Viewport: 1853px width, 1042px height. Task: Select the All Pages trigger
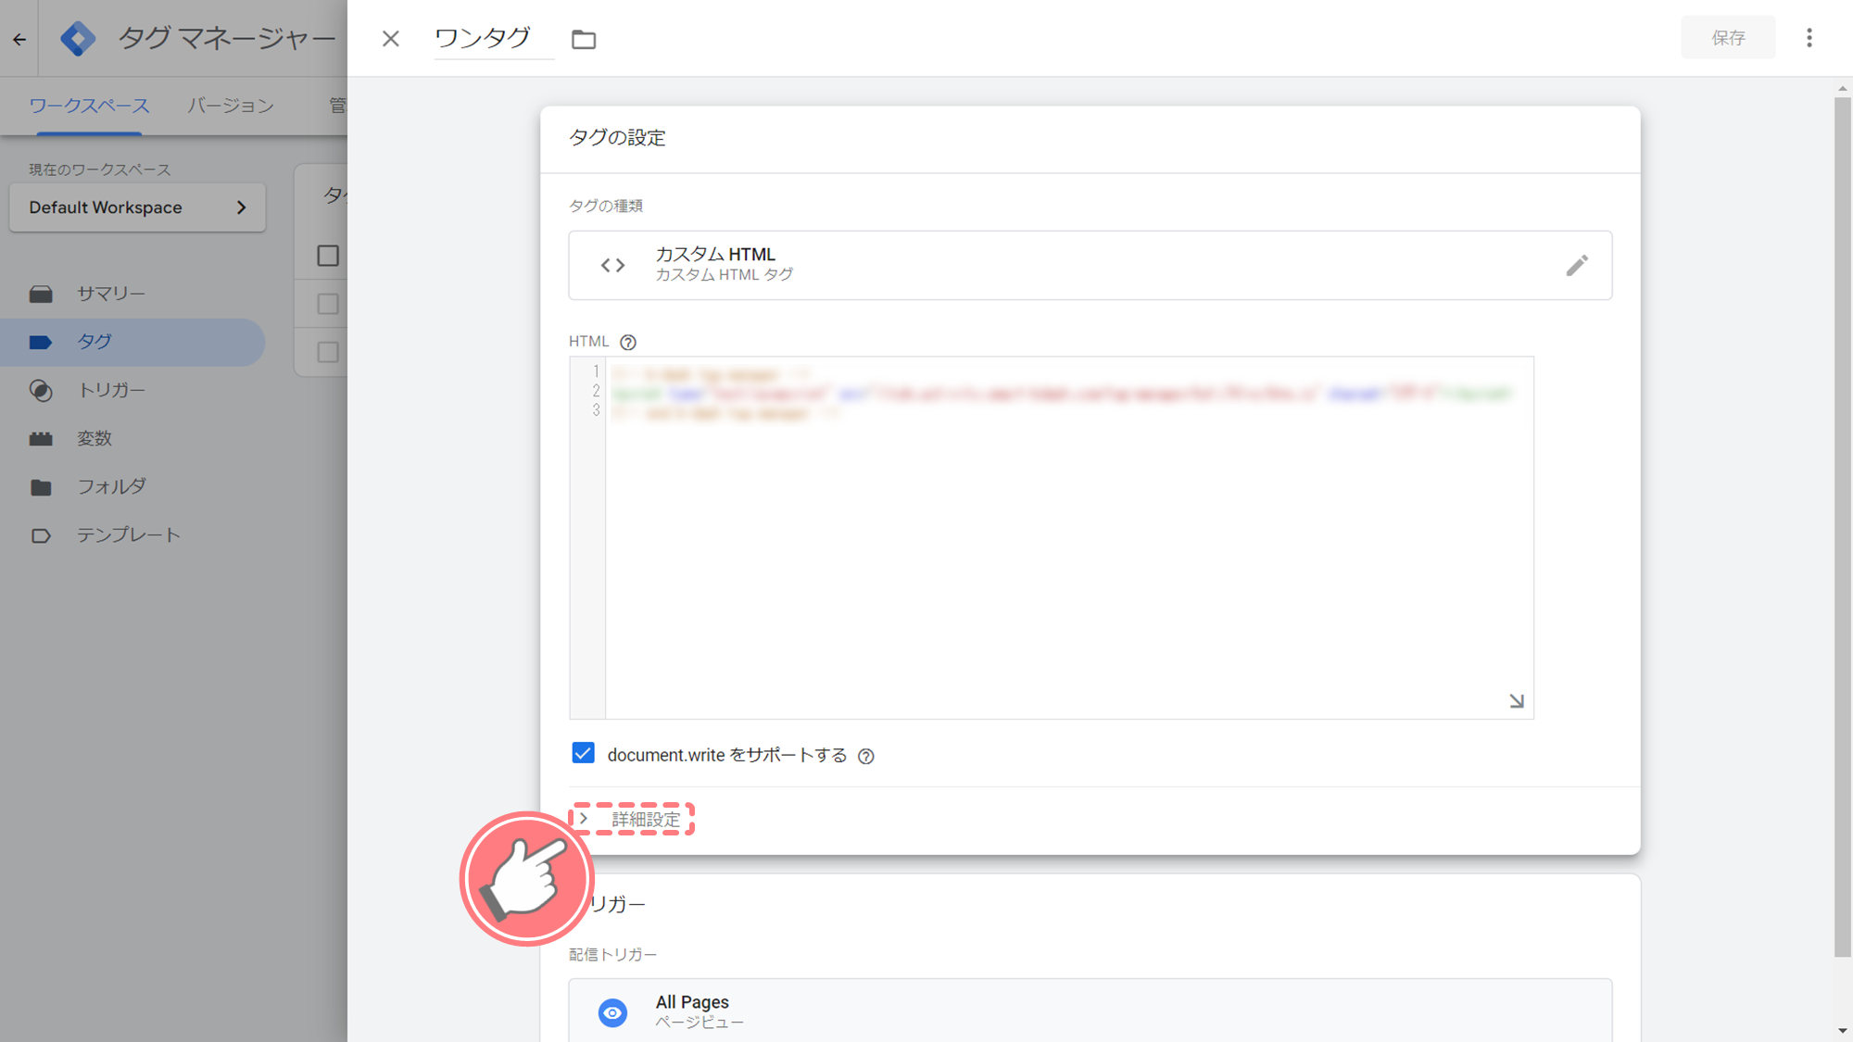1090,1011
